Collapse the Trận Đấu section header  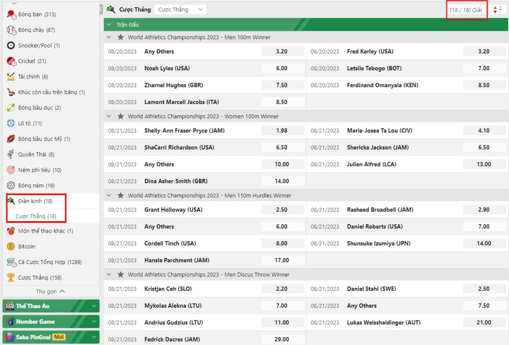click(x=109, y=25)
